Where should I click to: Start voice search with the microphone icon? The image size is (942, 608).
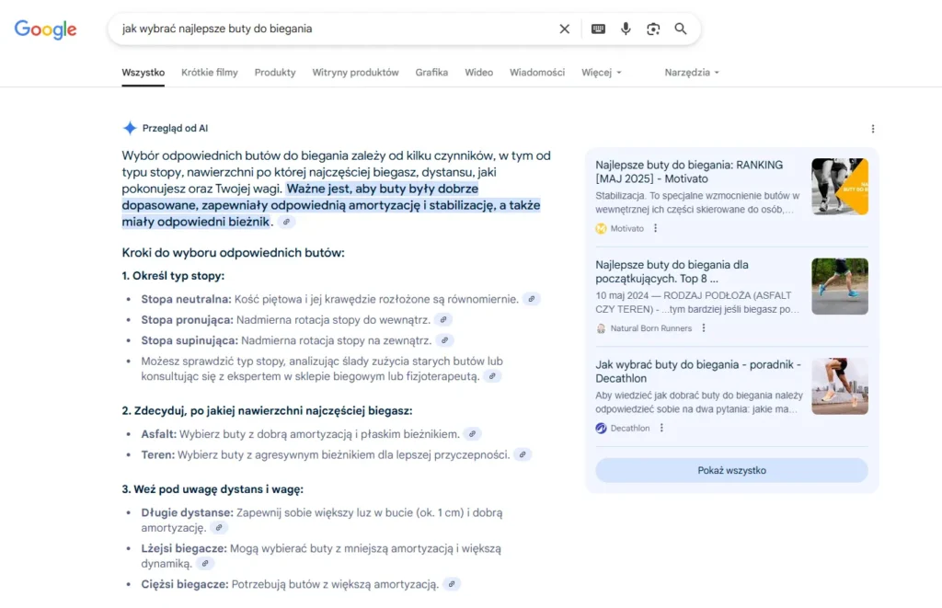(x=626, y=29)
